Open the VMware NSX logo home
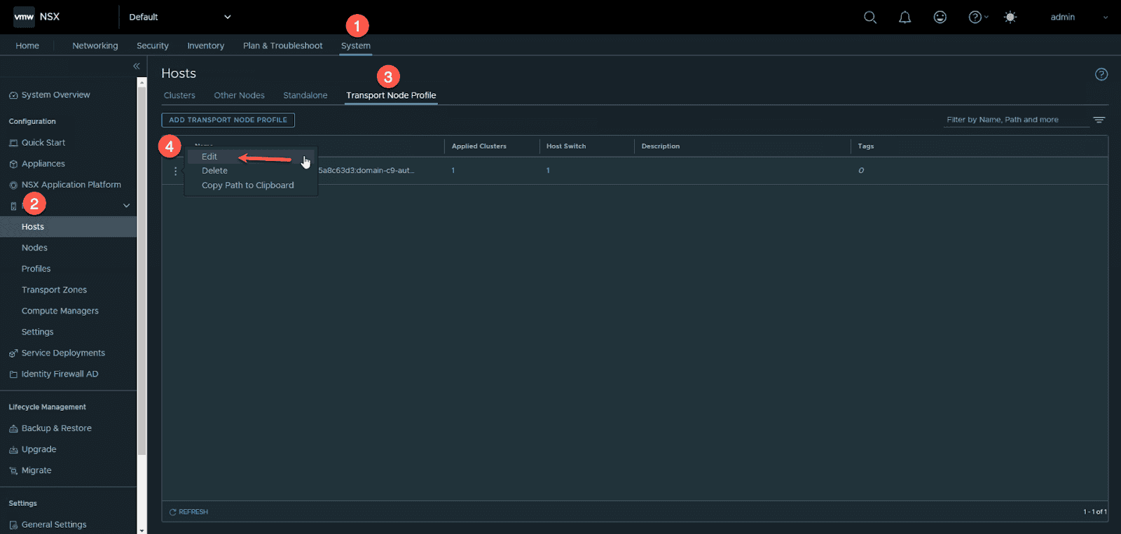Screen dimensions: 1121x534 pos(36,17)
